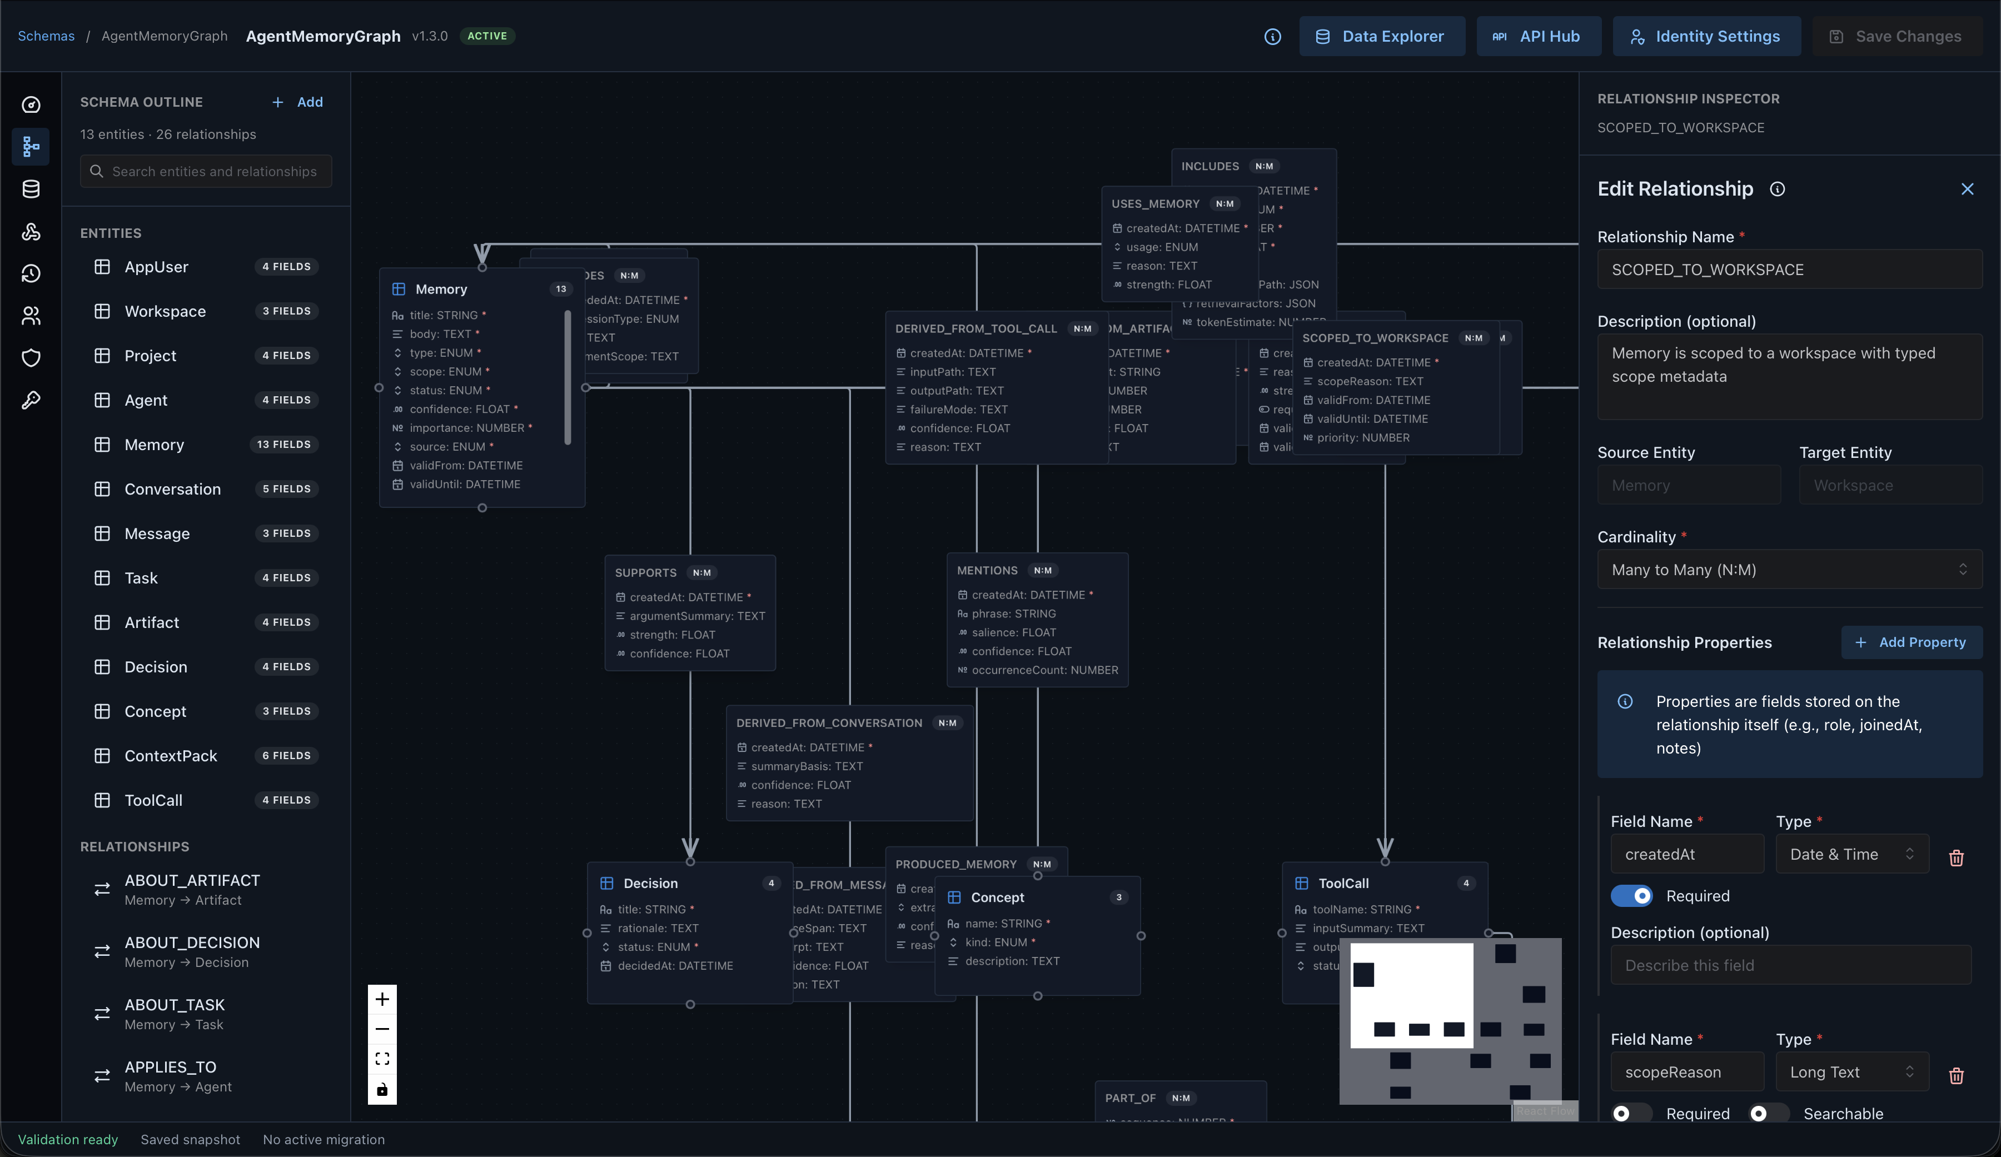
Task: Open the API Hub tab
Action: (1538, 37)
